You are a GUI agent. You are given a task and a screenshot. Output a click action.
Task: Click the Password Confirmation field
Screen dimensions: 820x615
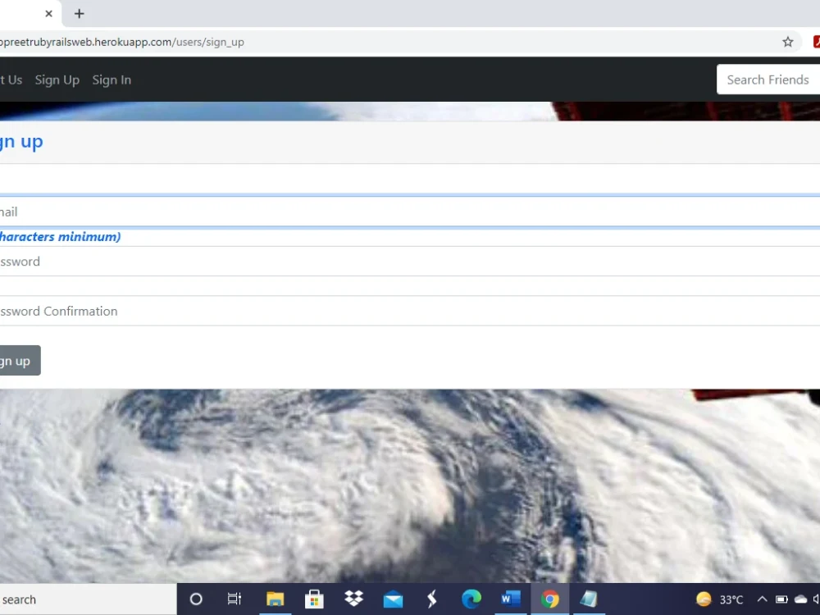point(410,311)
